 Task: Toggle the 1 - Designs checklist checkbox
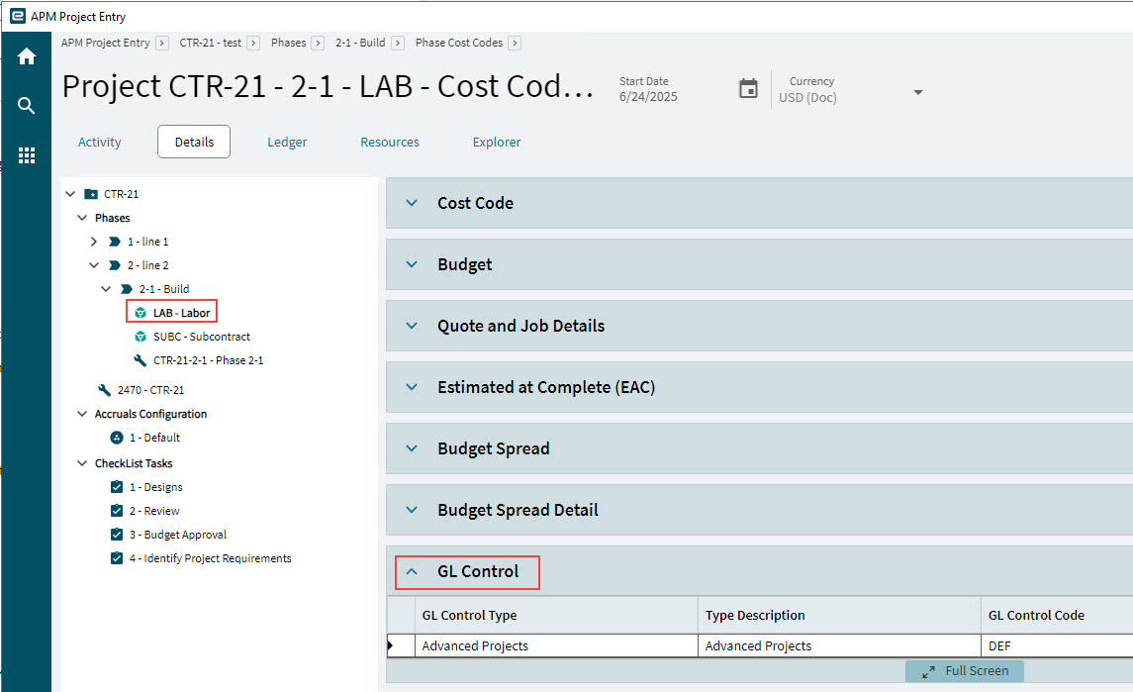click(x=117, y=487)
